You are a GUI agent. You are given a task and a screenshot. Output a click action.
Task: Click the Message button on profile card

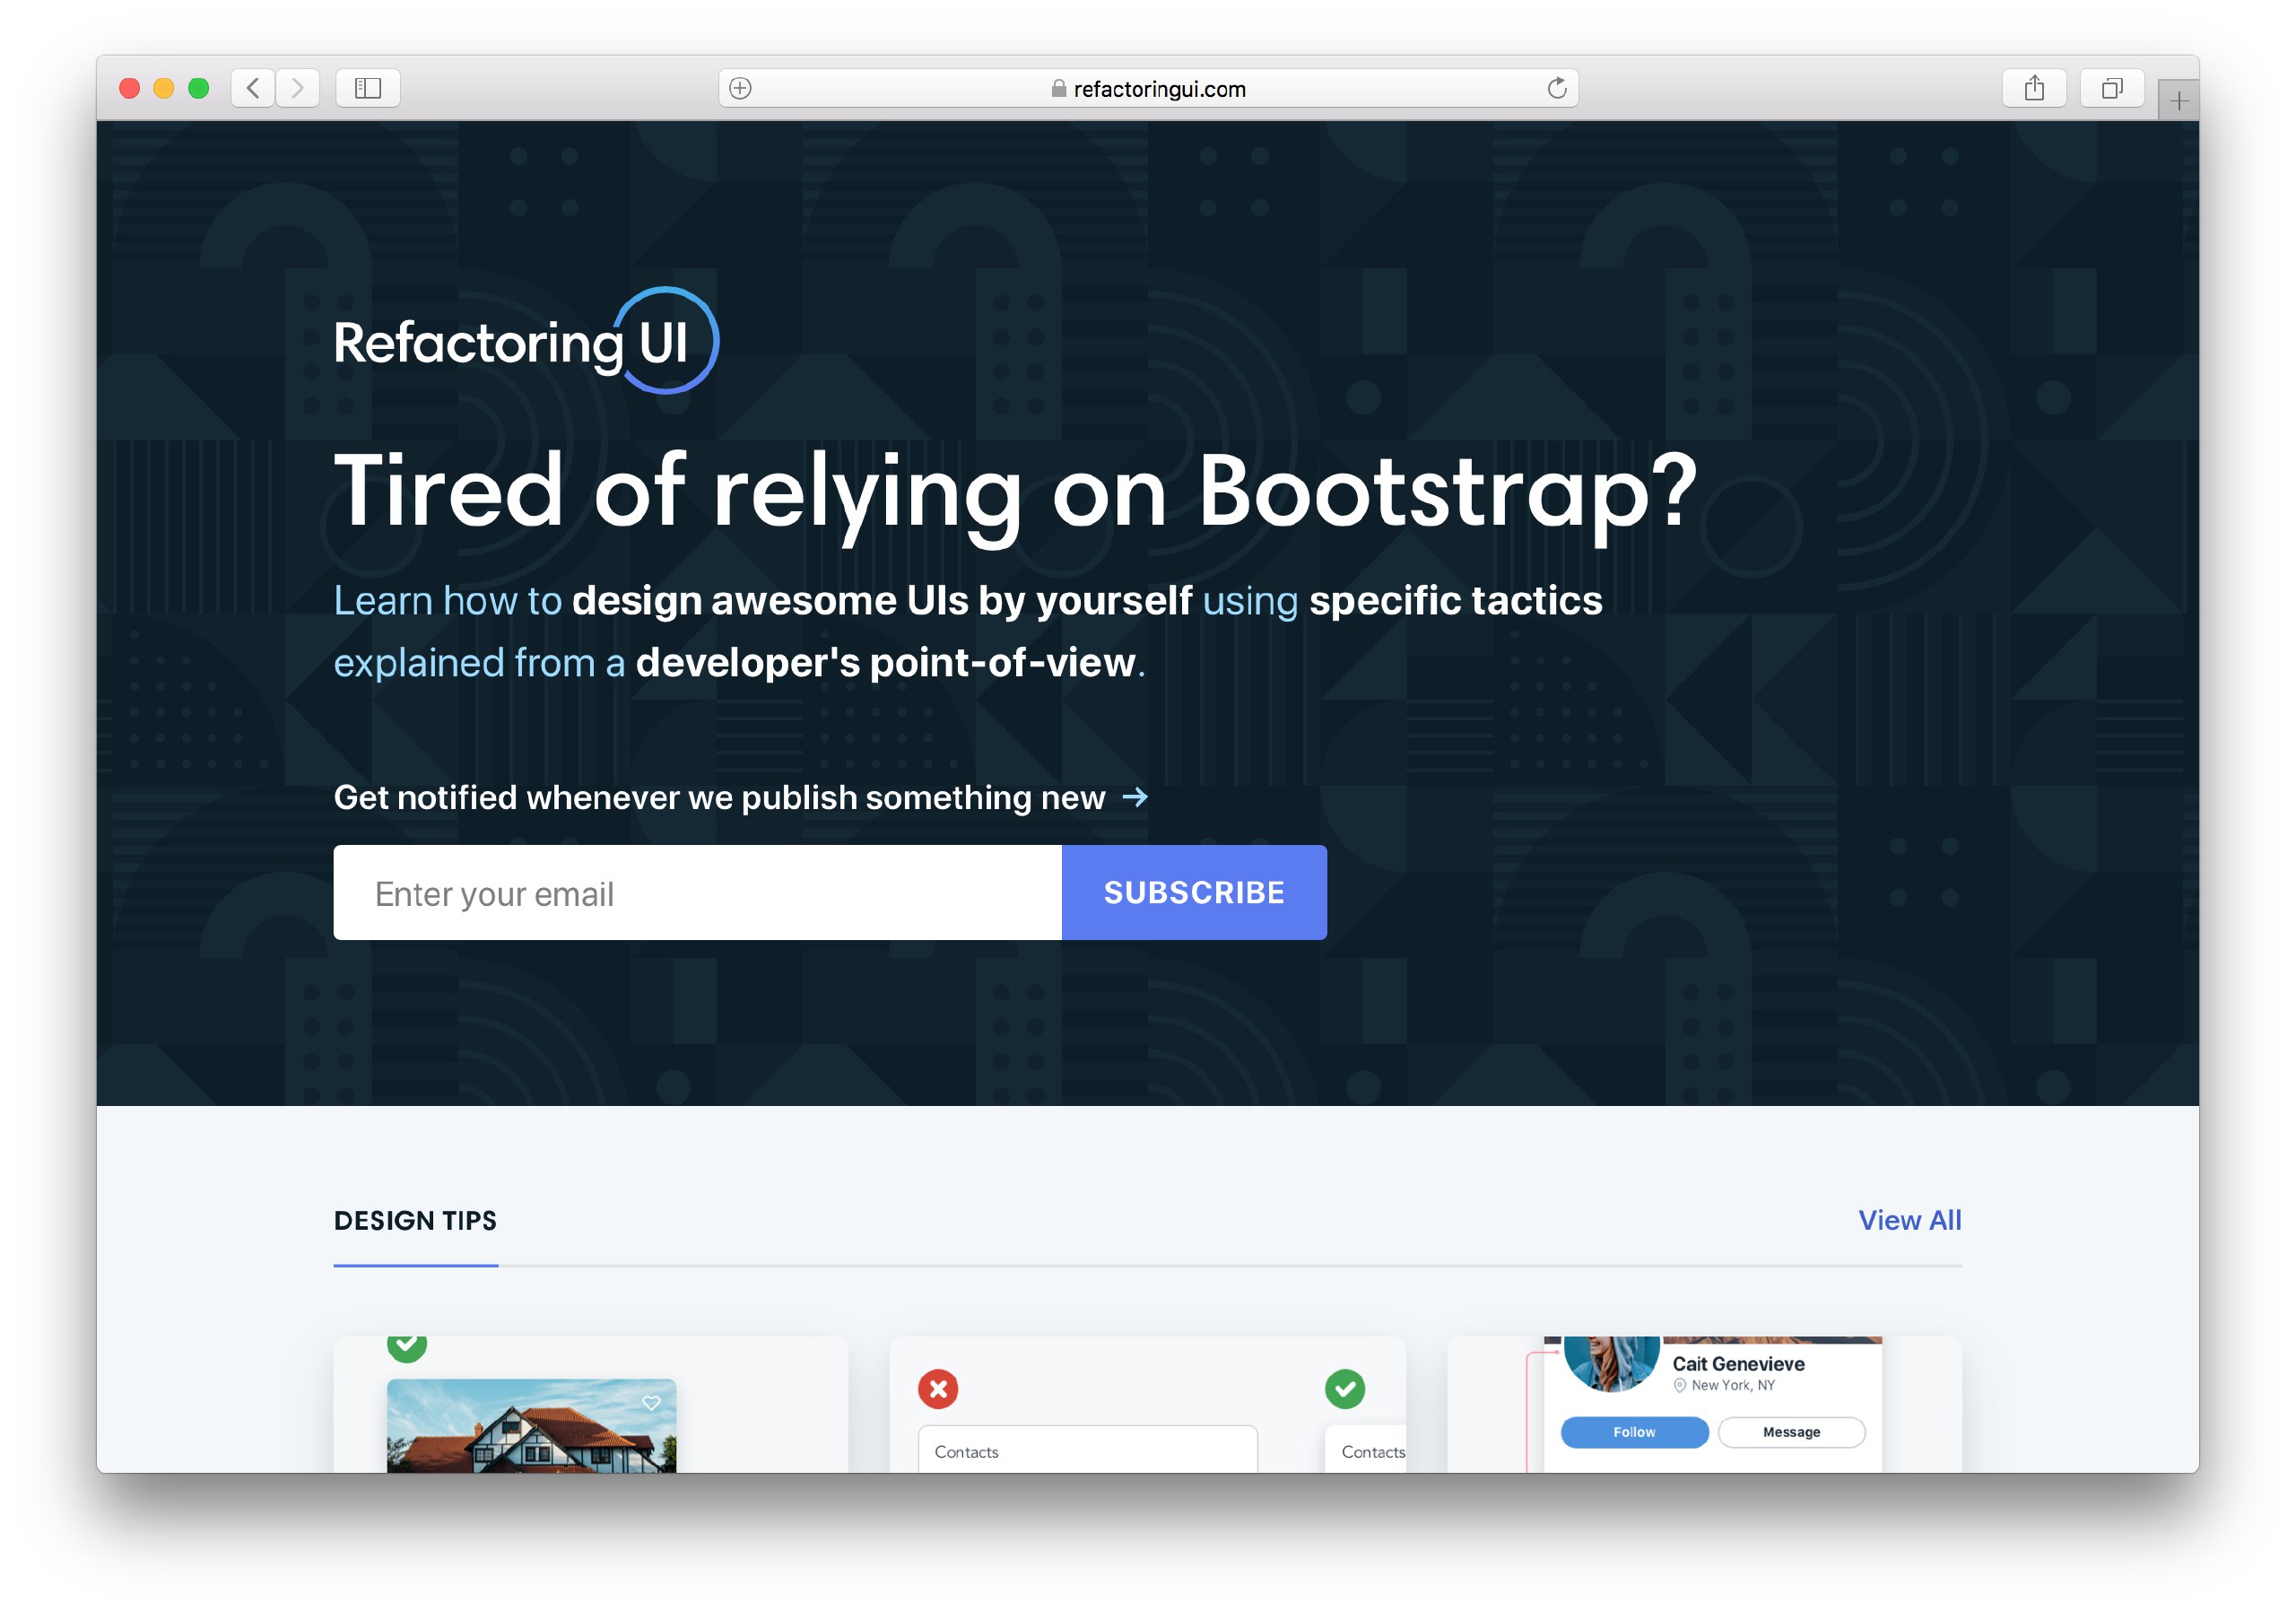(x=1791, y=1432)
